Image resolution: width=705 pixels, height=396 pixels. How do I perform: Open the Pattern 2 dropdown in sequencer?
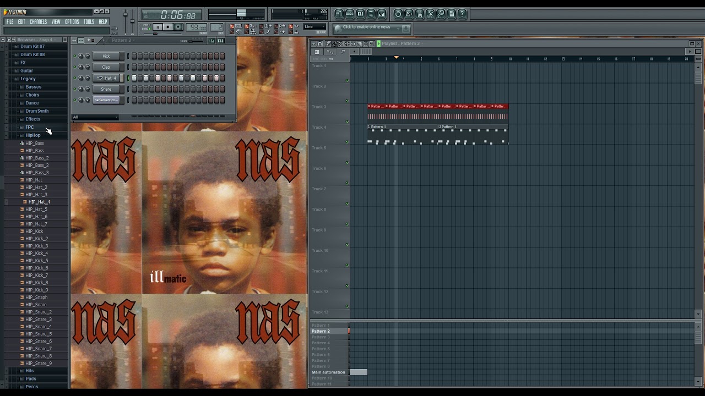pos(122,40)
